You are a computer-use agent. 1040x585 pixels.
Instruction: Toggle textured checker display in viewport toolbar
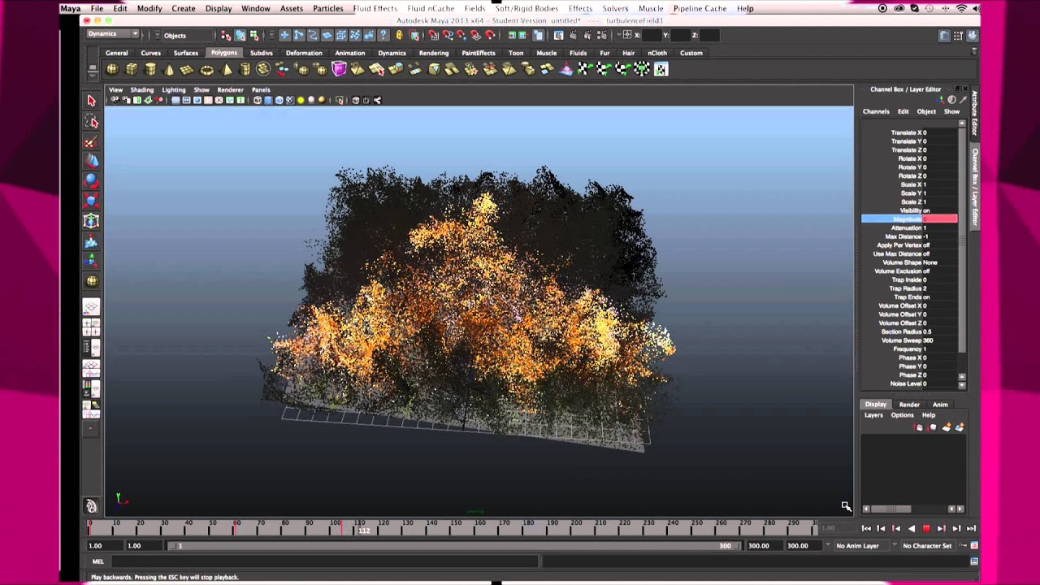click(290, 101)
